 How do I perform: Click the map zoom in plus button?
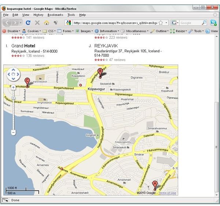point(13,88)
